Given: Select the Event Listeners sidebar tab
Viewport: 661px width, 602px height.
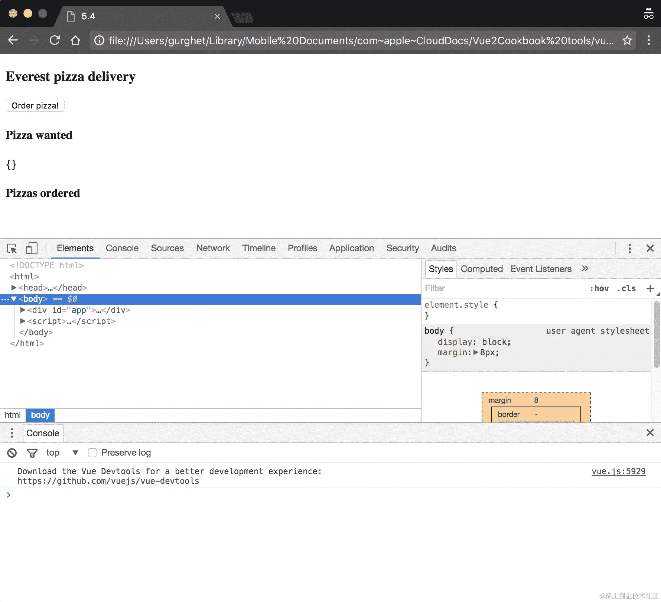Looking at the screenshot, I should tap(541, 269).
